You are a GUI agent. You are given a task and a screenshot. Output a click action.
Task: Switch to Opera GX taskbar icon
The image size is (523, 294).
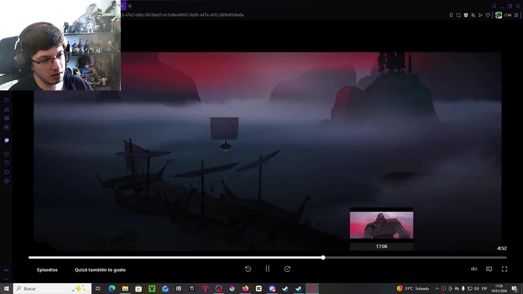[312, 289]
